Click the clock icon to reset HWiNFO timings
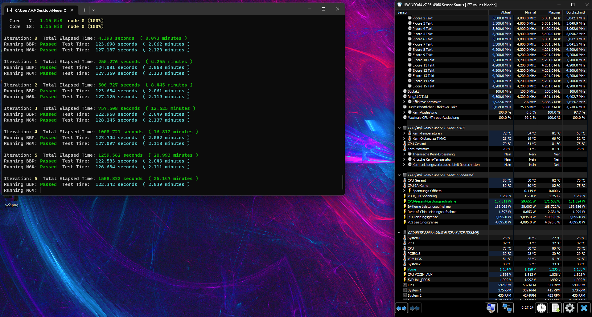592x317 pixels. coord(541,308)
